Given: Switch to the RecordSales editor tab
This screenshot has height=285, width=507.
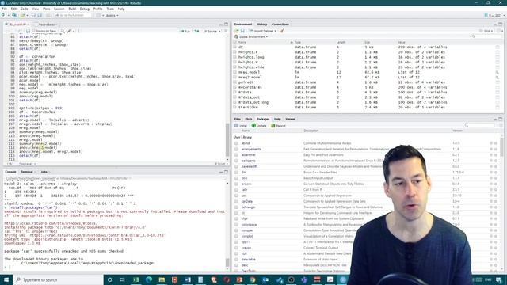Looking at the screenshot, I should (47, 25).
